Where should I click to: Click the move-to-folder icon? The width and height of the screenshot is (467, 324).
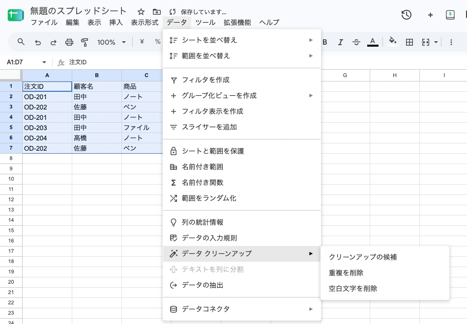coord(157,12)
